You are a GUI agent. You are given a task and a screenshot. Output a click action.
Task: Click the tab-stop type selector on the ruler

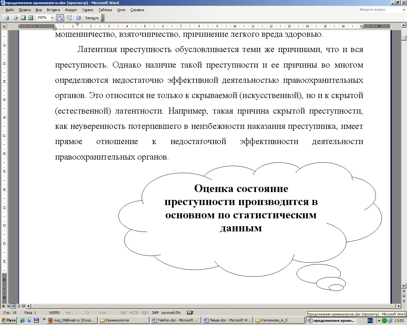pos(4,26)
